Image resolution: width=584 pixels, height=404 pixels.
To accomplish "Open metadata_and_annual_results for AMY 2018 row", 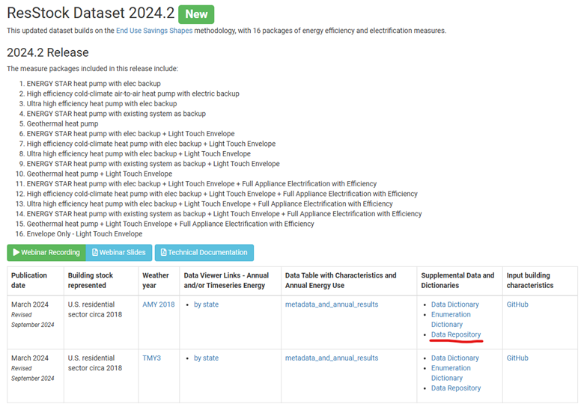I will [332, 304].
